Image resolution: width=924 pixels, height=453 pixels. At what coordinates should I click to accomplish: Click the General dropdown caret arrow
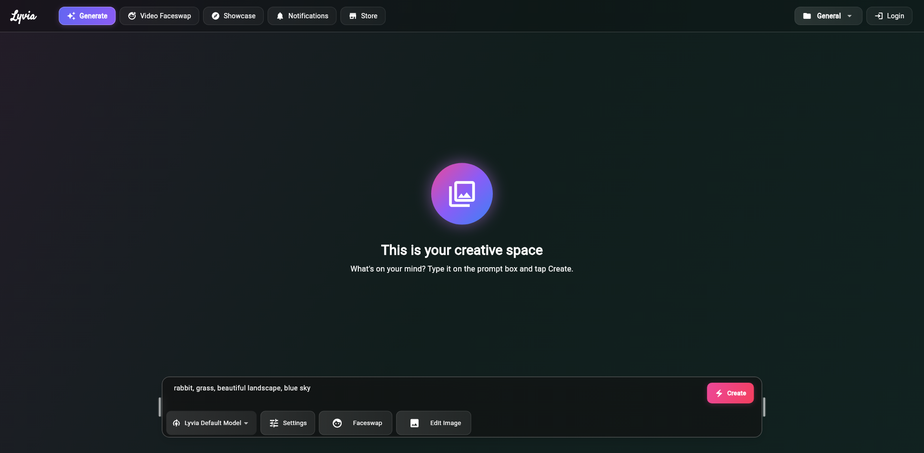click(849, 16)
